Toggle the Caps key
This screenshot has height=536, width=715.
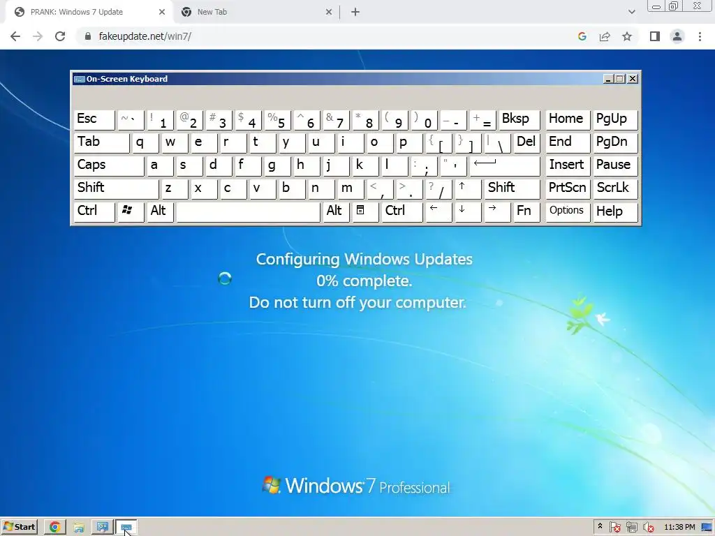[x=108, y=166]
